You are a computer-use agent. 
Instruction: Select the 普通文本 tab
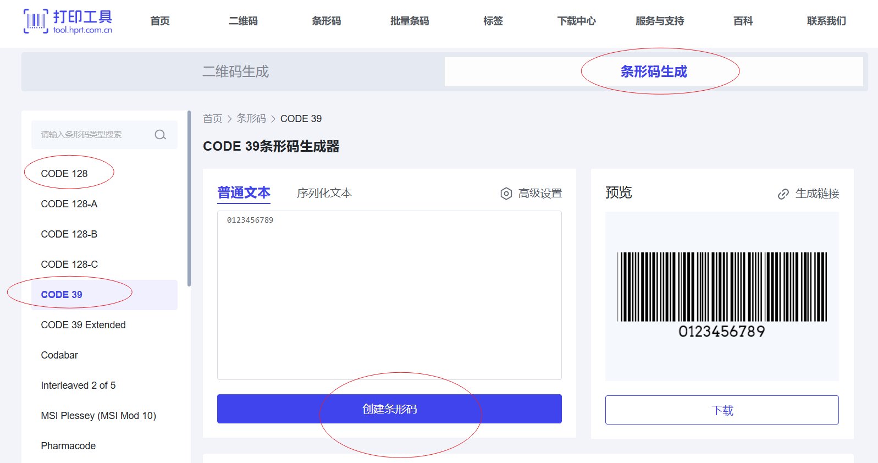pyautogui.click(x=244, y=193)
